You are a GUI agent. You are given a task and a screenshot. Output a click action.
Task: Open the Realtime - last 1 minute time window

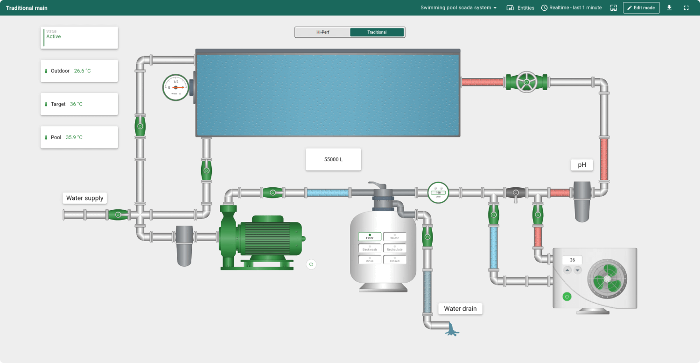[572, 8]
